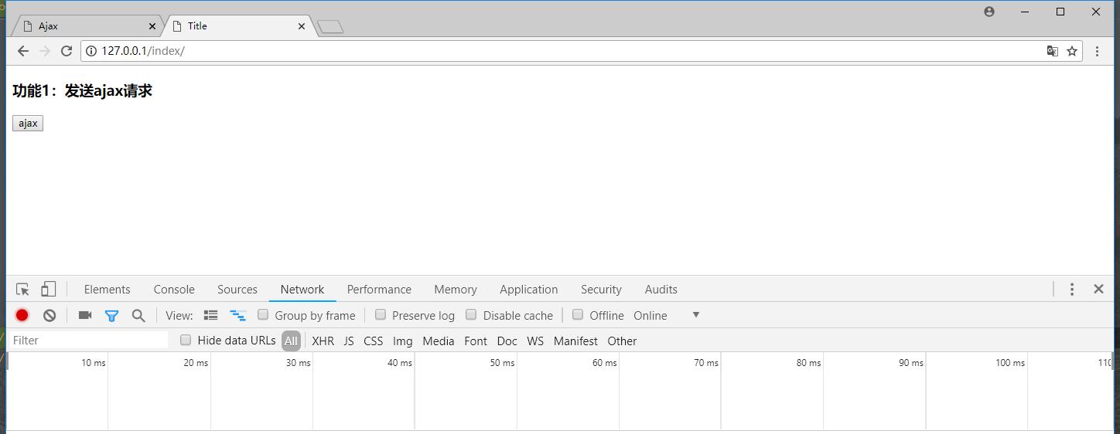
Task: Enable the Preserve log checkbox
Action: tap(381, 314)
